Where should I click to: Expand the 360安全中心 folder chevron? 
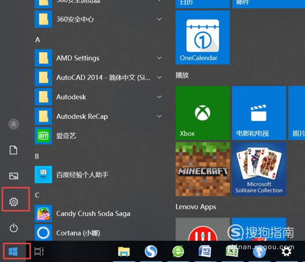pyautogui.click(x=159, y=19)
